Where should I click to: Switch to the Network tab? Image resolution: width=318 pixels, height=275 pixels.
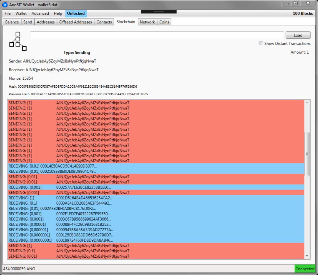(x=147, y=22)
